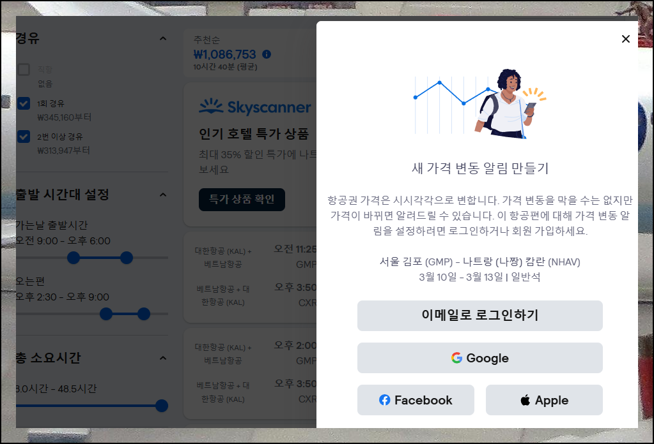654x444 pixels.
Task: Click the dates text 3월 10일 - 3월 13일
Action: coord(461,277)
